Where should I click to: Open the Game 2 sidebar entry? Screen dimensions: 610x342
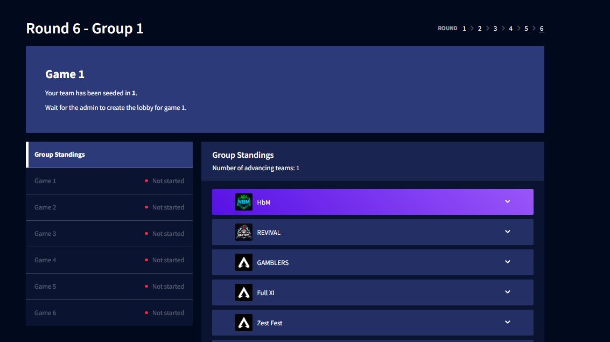coord(109,207)
